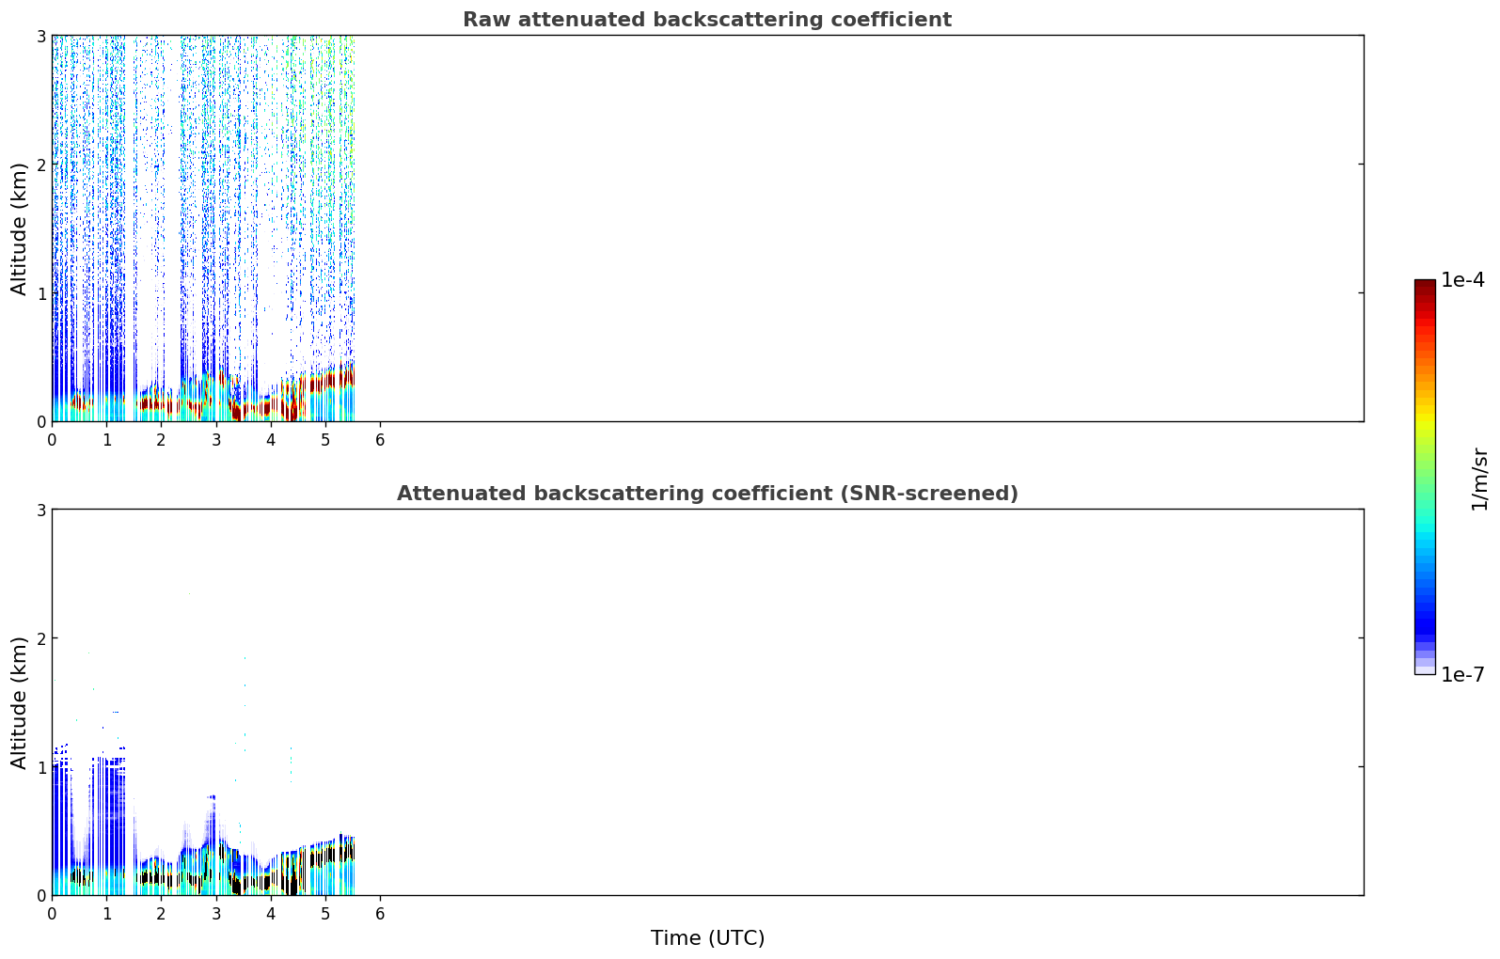Click the colorbar's '1e-7' minimum label
Image resolution: width=1500 pixels, height=959 pixels.
pyautogui.click(x=1463, y=674)
